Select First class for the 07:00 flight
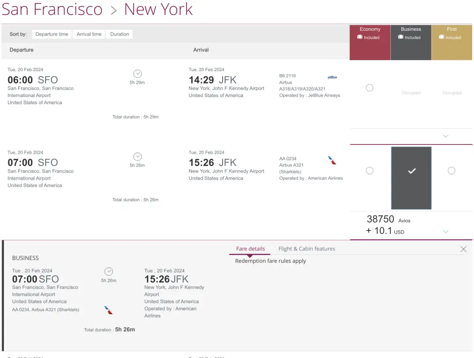Image resolution: width=474 pixels, height=358 pixels. (x=451, y=170)
